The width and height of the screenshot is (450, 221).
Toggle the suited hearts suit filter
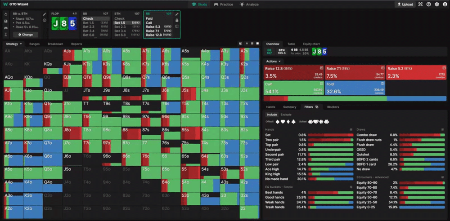[x=315, y=122]
